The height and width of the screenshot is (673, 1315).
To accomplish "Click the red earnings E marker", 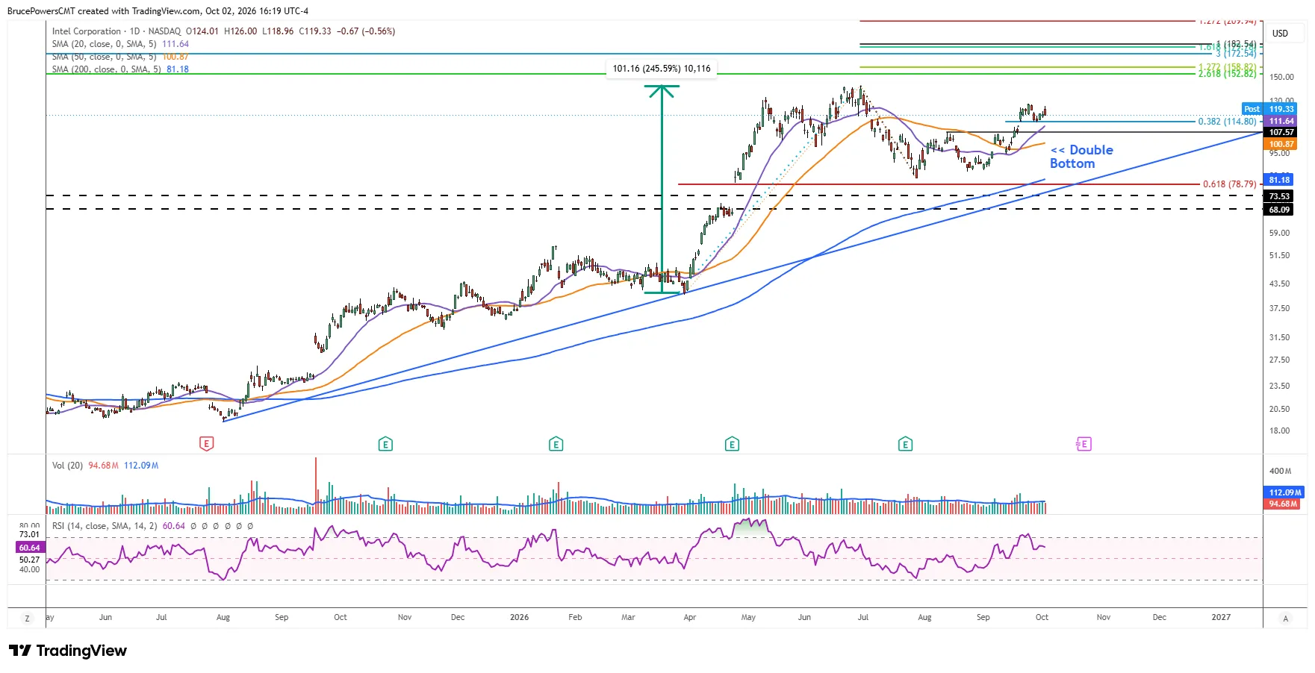I will [207, 444].
